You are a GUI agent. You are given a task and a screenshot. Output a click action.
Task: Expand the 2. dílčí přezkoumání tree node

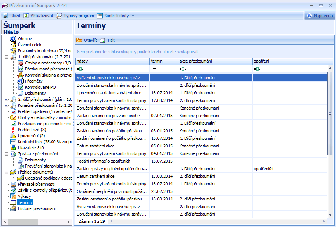pyautogui.click(x=6, y=99)
